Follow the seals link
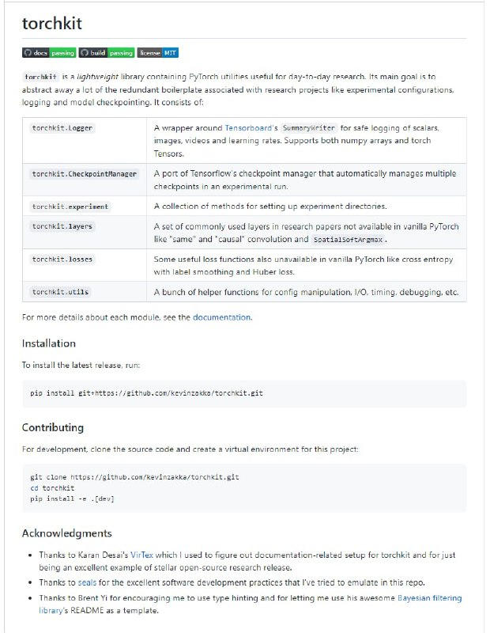 [x=84, y=582]
